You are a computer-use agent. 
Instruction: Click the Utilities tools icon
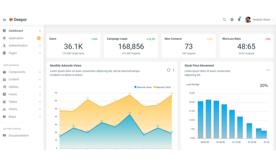[4, 87]
